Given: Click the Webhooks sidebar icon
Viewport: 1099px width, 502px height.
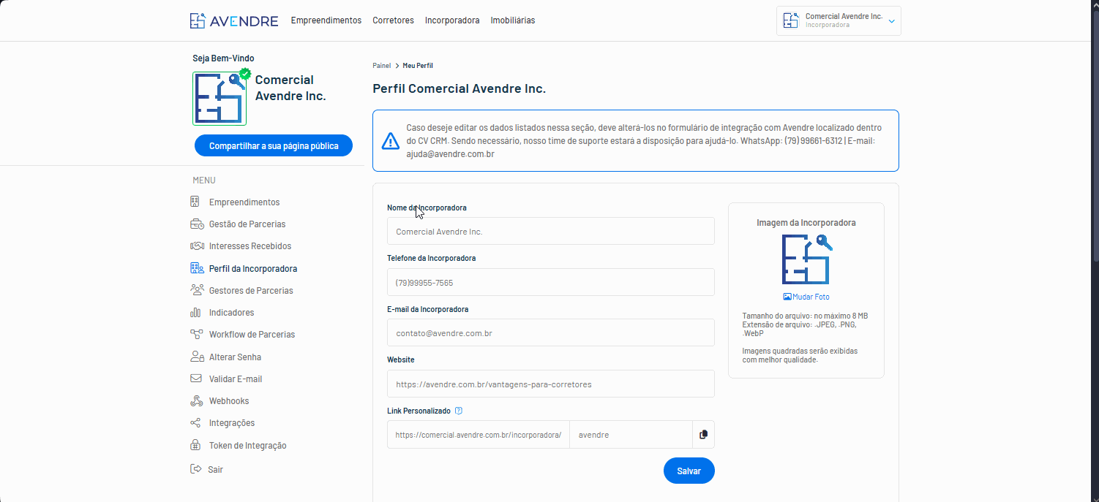Looking at the screenshot, I should coord(195,400).
